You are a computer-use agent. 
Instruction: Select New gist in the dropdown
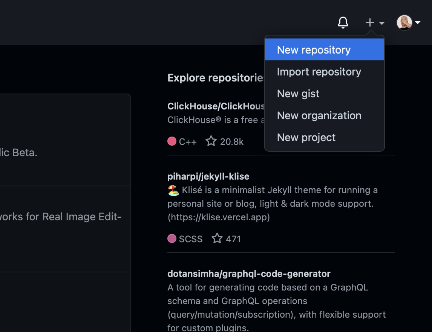point(325,94)
